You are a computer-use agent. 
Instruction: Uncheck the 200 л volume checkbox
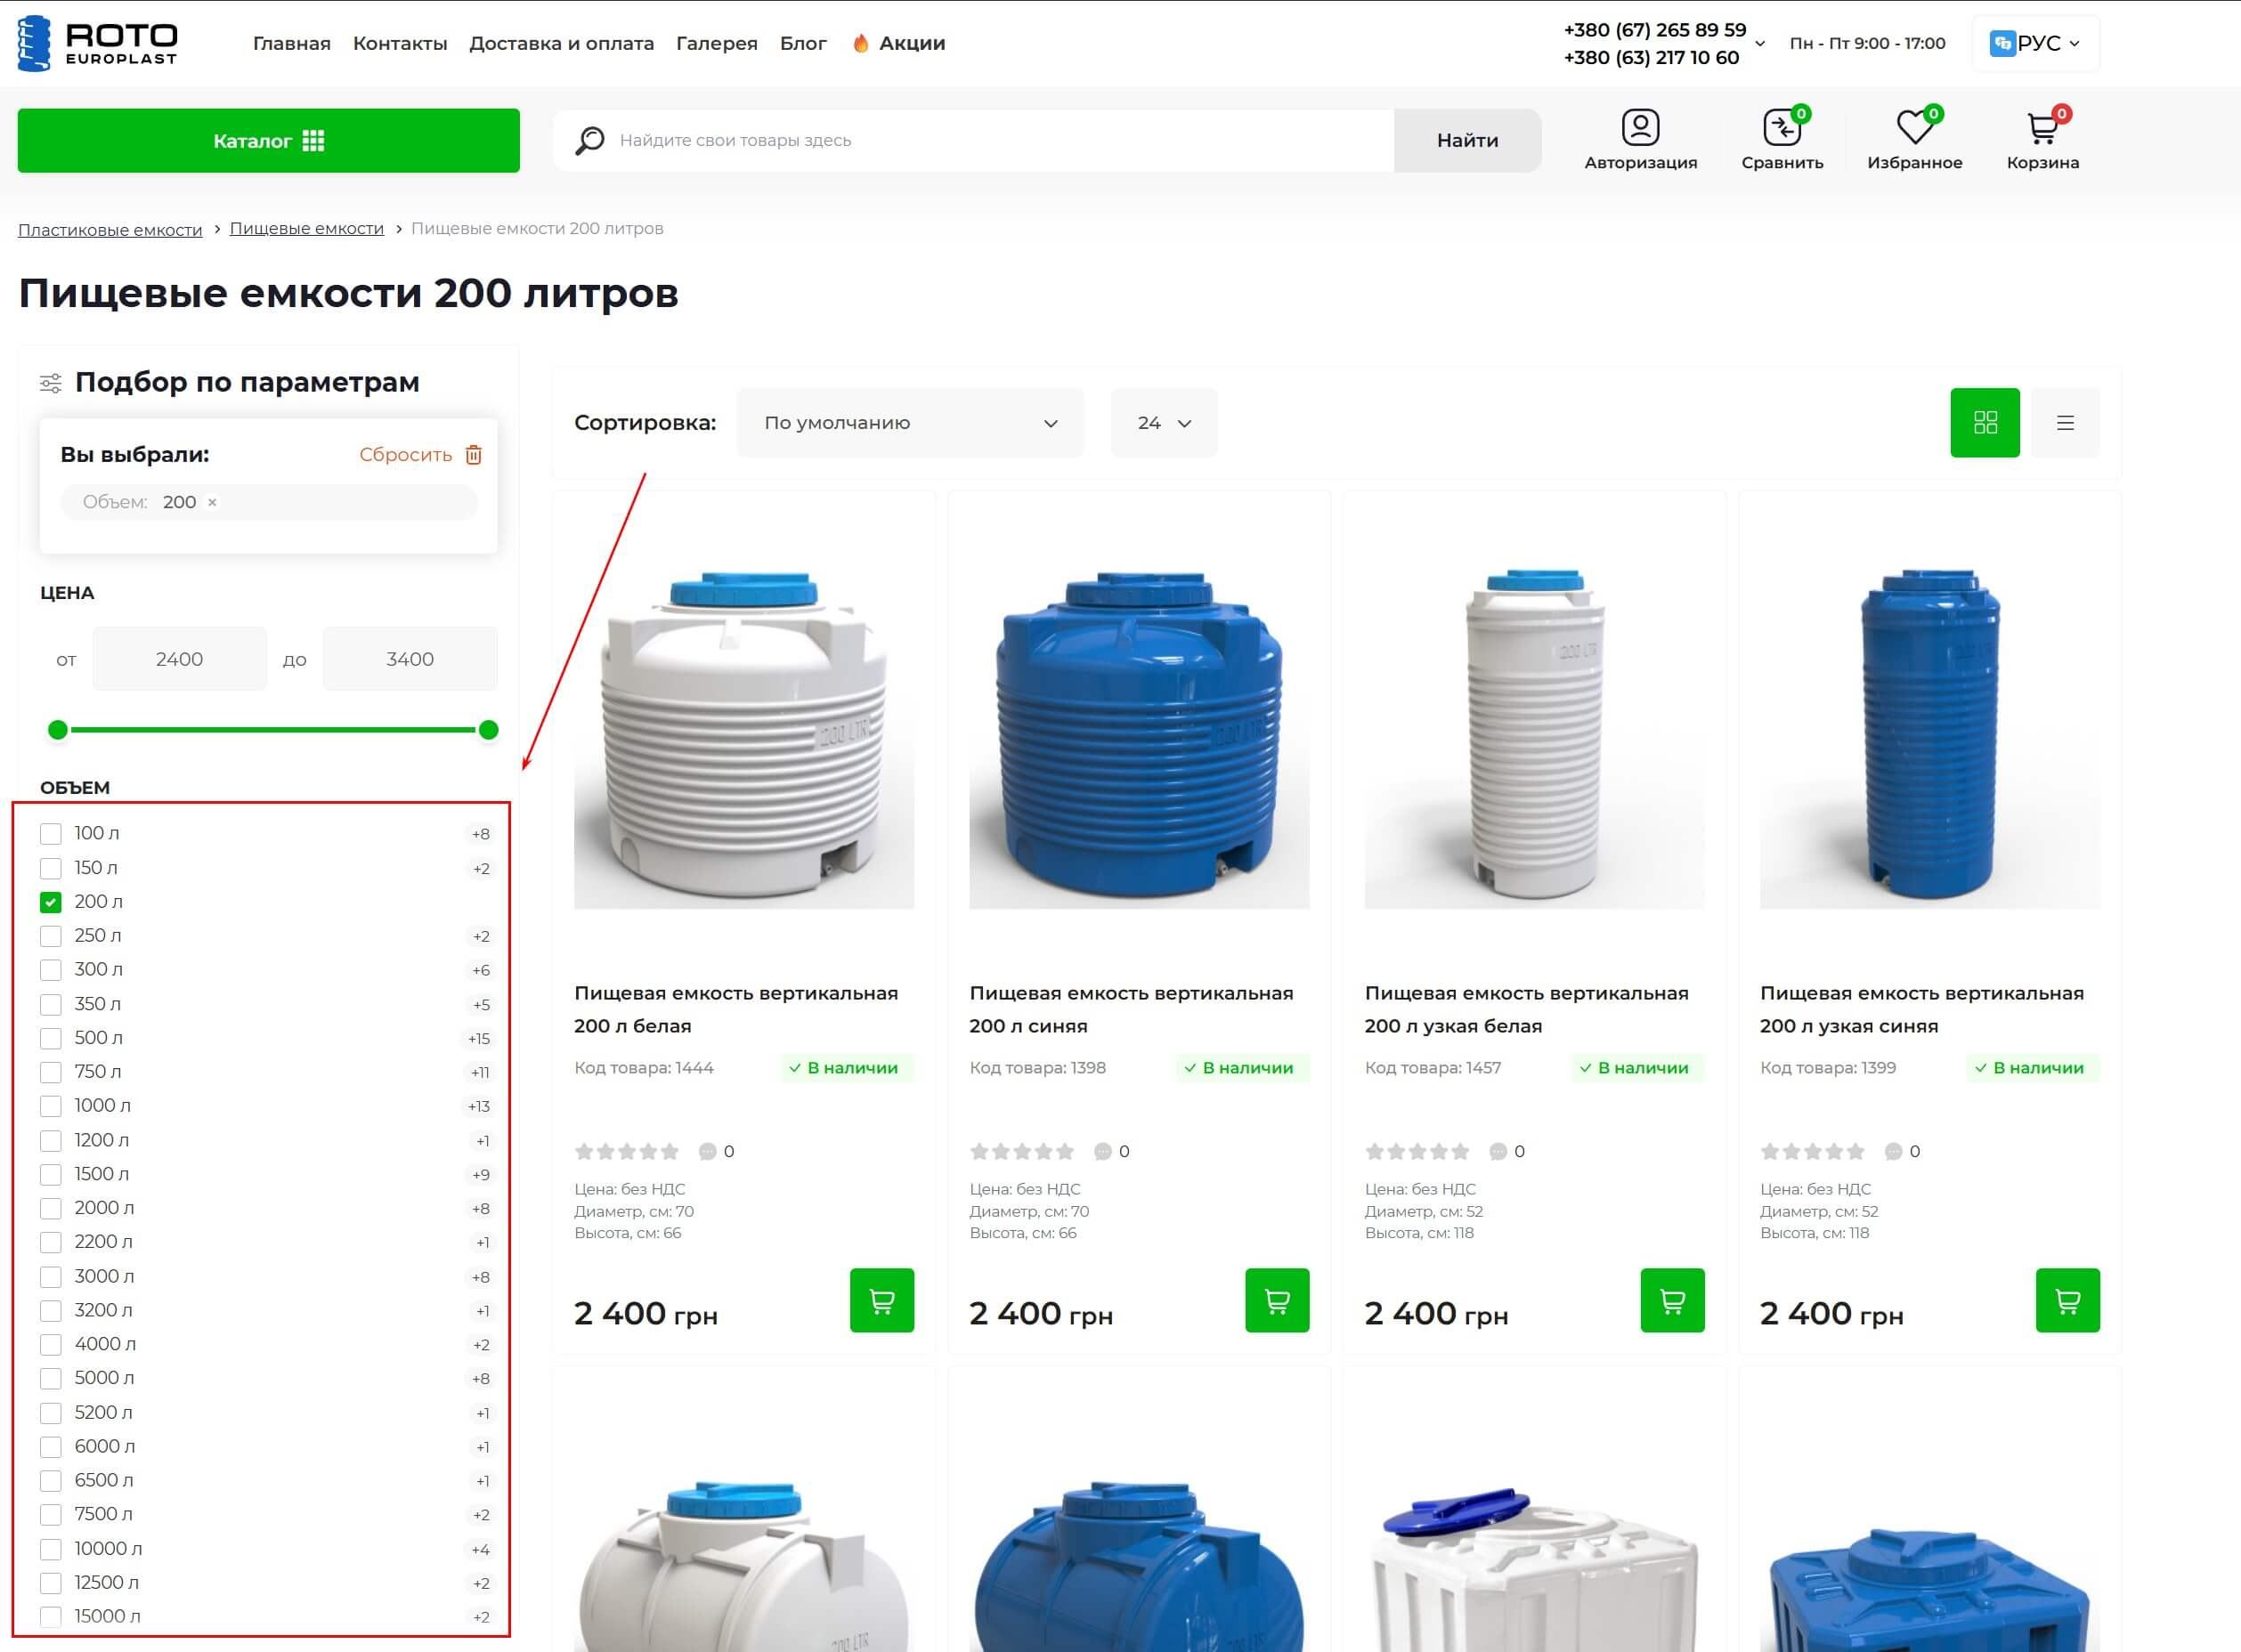coord(51,902)
